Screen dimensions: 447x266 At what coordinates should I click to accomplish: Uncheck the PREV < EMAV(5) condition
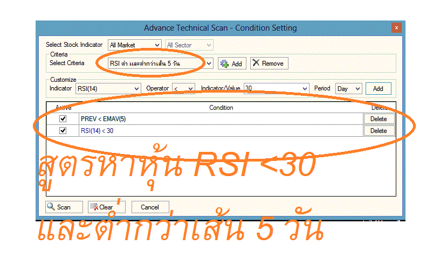pos(63,119)
